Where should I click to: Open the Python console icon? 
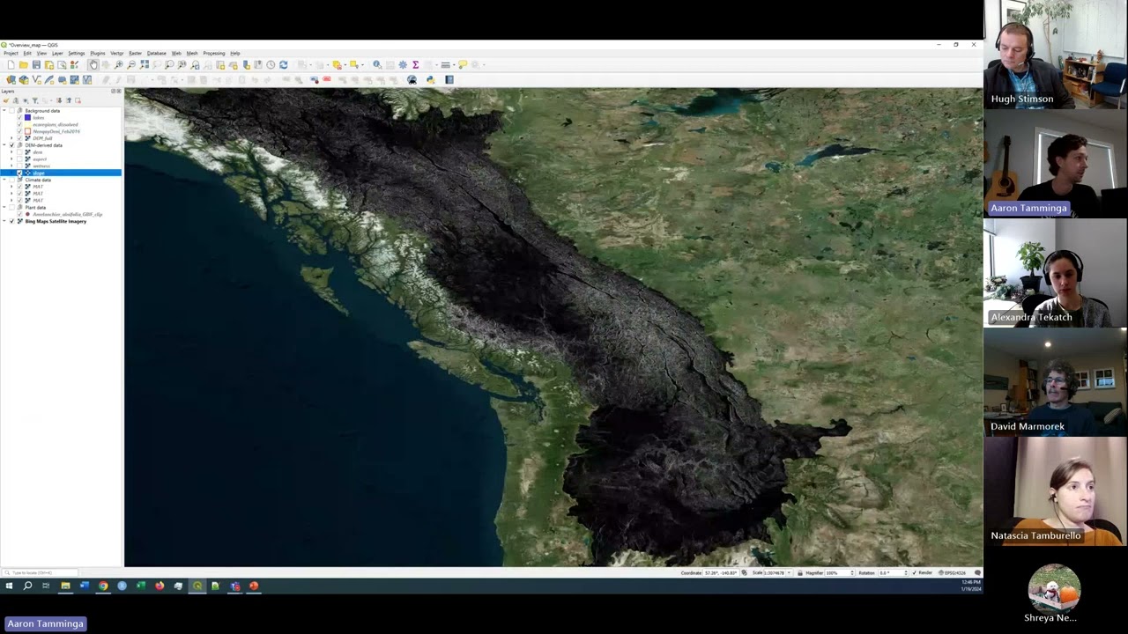tap(431, 80)
